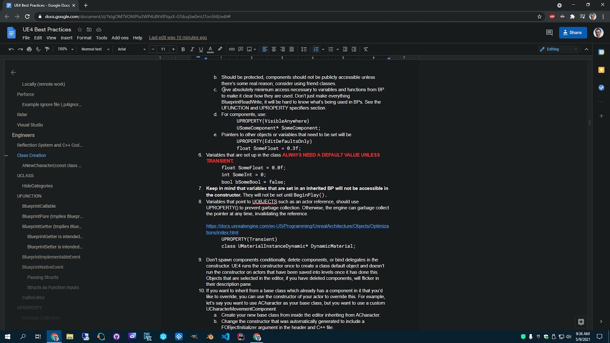This screenshot has width=610, height=343.
Task: Open the numbered list style dropdown arrow
Action: click(x=323, y=49)
